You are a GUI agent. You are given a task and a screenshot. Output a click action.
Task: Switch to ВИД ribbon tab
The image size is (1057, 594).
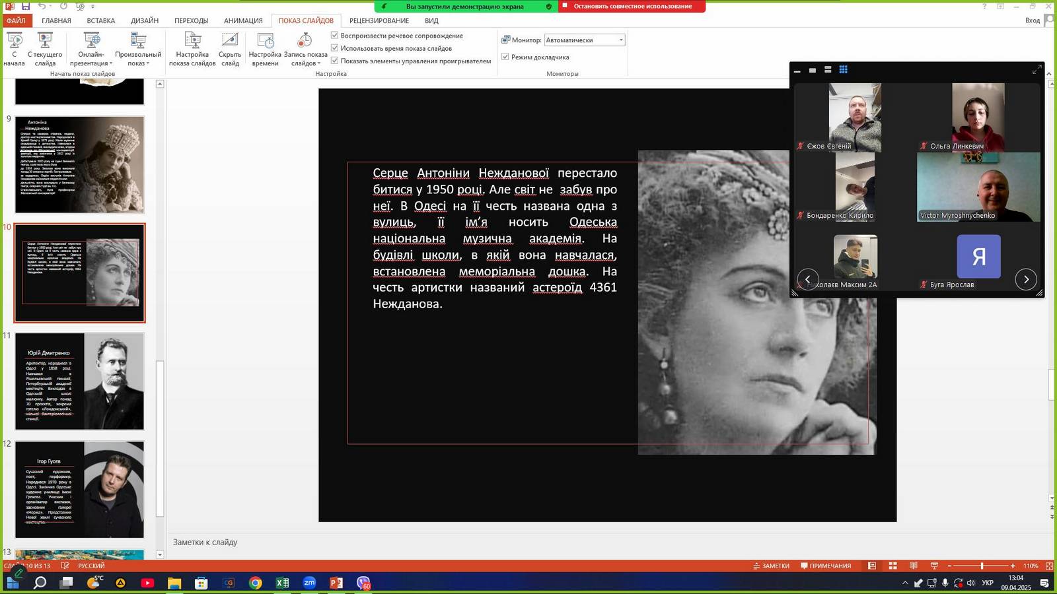(x=431, y=20)
